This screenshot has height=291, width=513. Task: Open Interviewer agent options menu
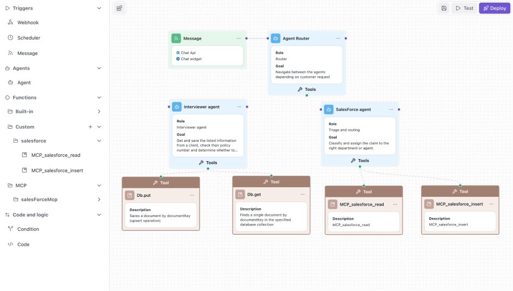click(239, 107)
